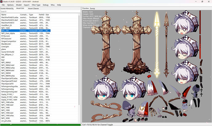Select the R14screen asset row
This screenshot has height=126, width=212.
(26, 36)
